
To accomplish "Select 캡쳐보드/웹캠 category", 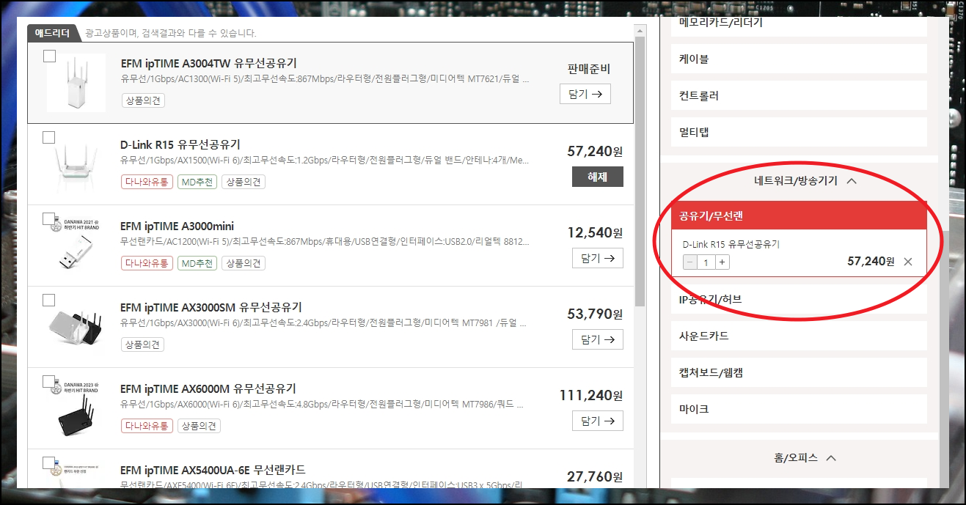I will point(799,372).
